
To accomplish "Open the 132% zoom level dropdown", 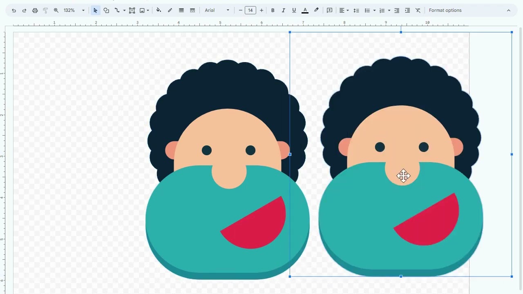I will (x=74, y=10).
